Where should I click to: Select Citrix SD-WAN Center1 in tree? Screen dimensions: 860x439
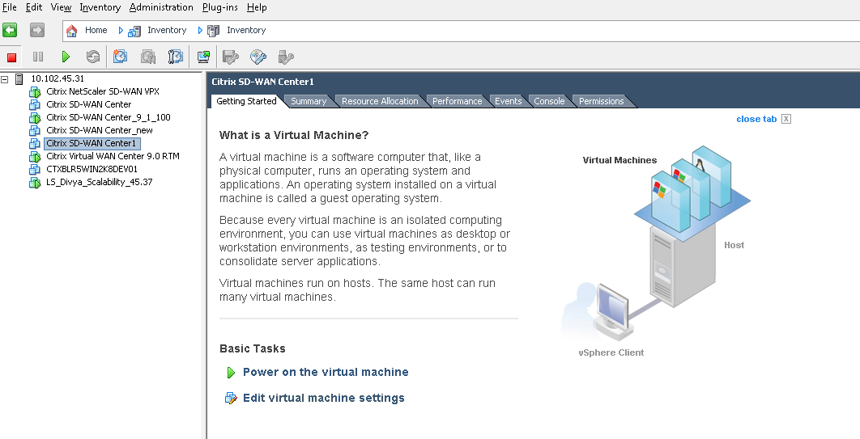91,143
